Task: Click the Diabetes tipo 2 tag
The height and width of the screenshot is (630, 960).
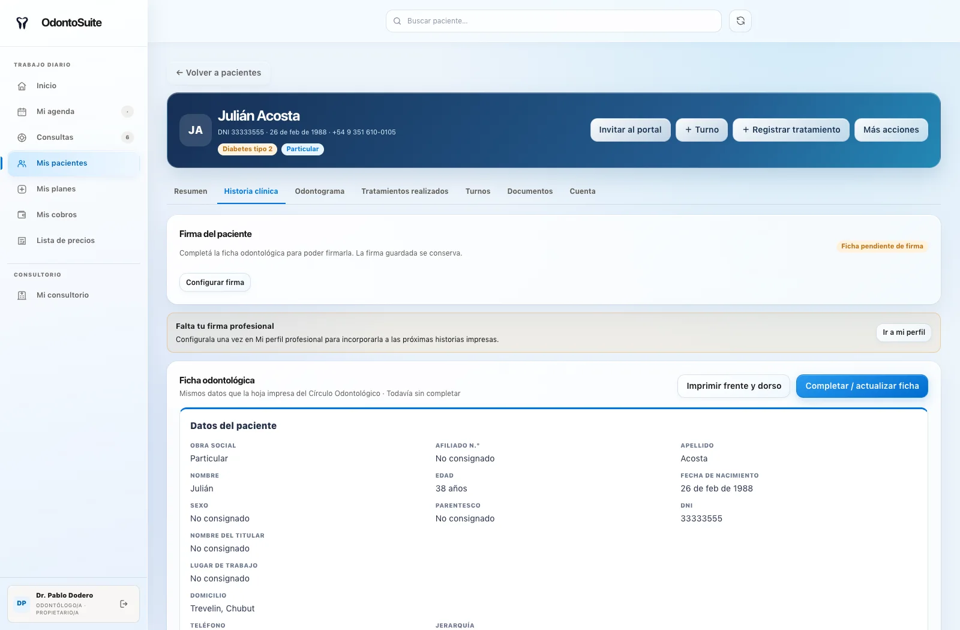Action: click(247, 149)
